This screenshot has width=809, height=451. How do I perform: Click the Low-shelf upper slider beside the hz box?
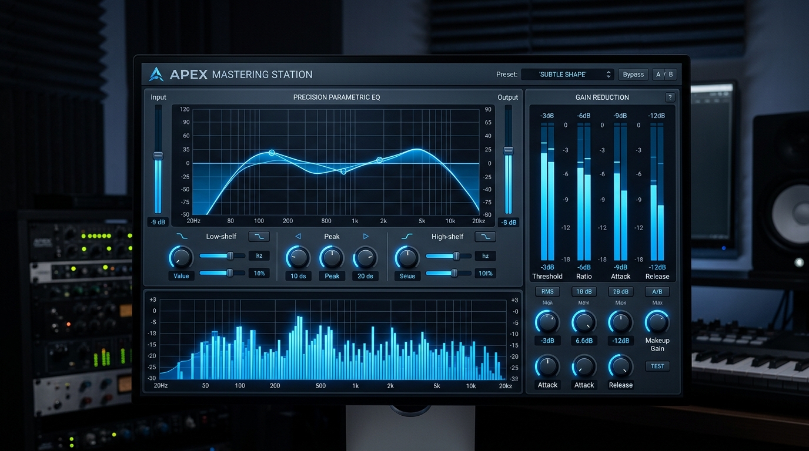[222, 255]
